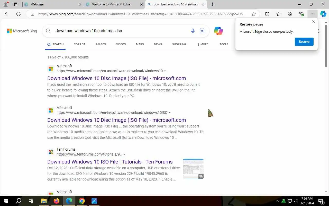Open Windows taskbar search
Screen dimensions: 329x206
[19, 201]
